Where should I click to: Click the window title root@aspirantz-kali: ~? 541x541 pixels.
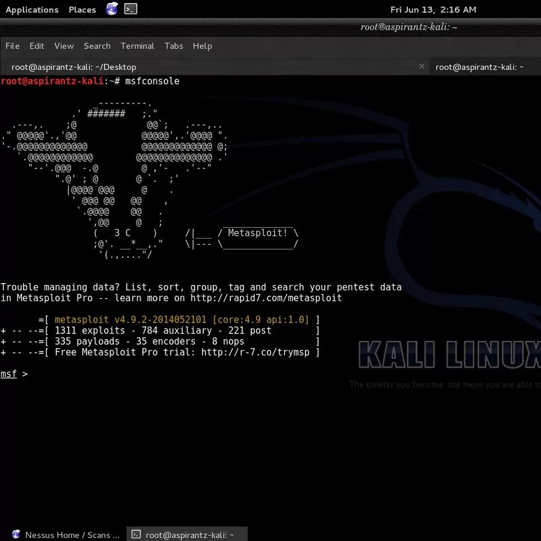pyautogui.click(x=409, y=27)
